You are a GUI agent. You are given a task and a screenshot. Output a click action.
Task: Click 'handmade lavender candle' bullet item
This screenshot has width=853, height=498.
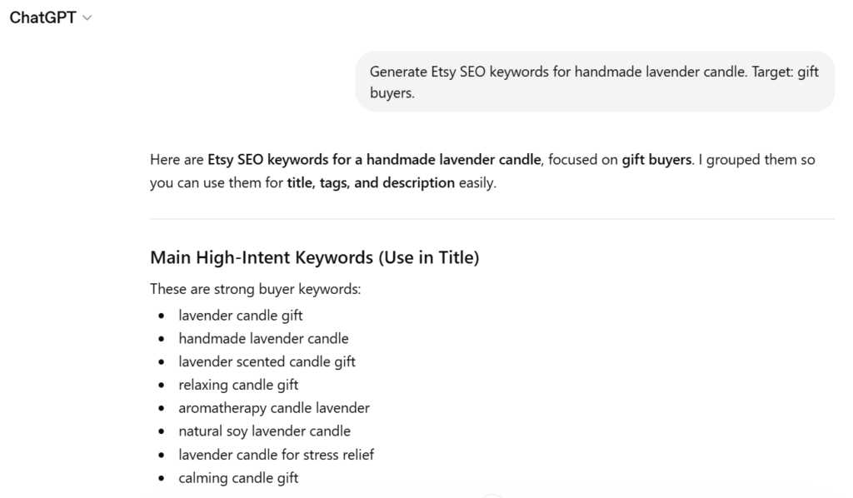(x=263, y=338)
